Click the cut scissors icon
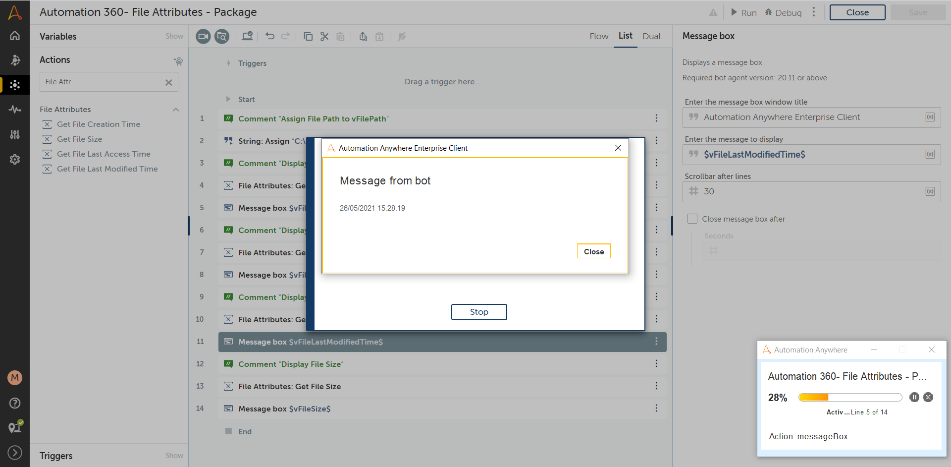 click(324, 36)
